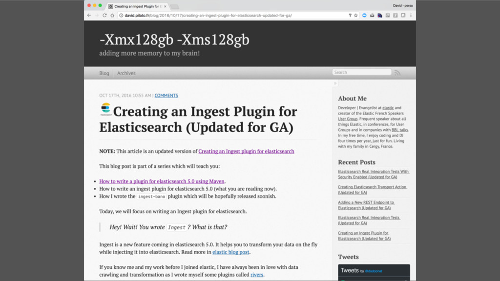Screen dimensions: 500x281
Task: Open the 'User Group' link
Action: (x=348, y=119)
